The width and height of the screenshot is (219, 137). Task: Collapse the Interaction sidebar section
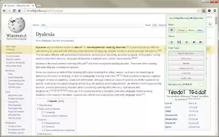coord(10,71)
